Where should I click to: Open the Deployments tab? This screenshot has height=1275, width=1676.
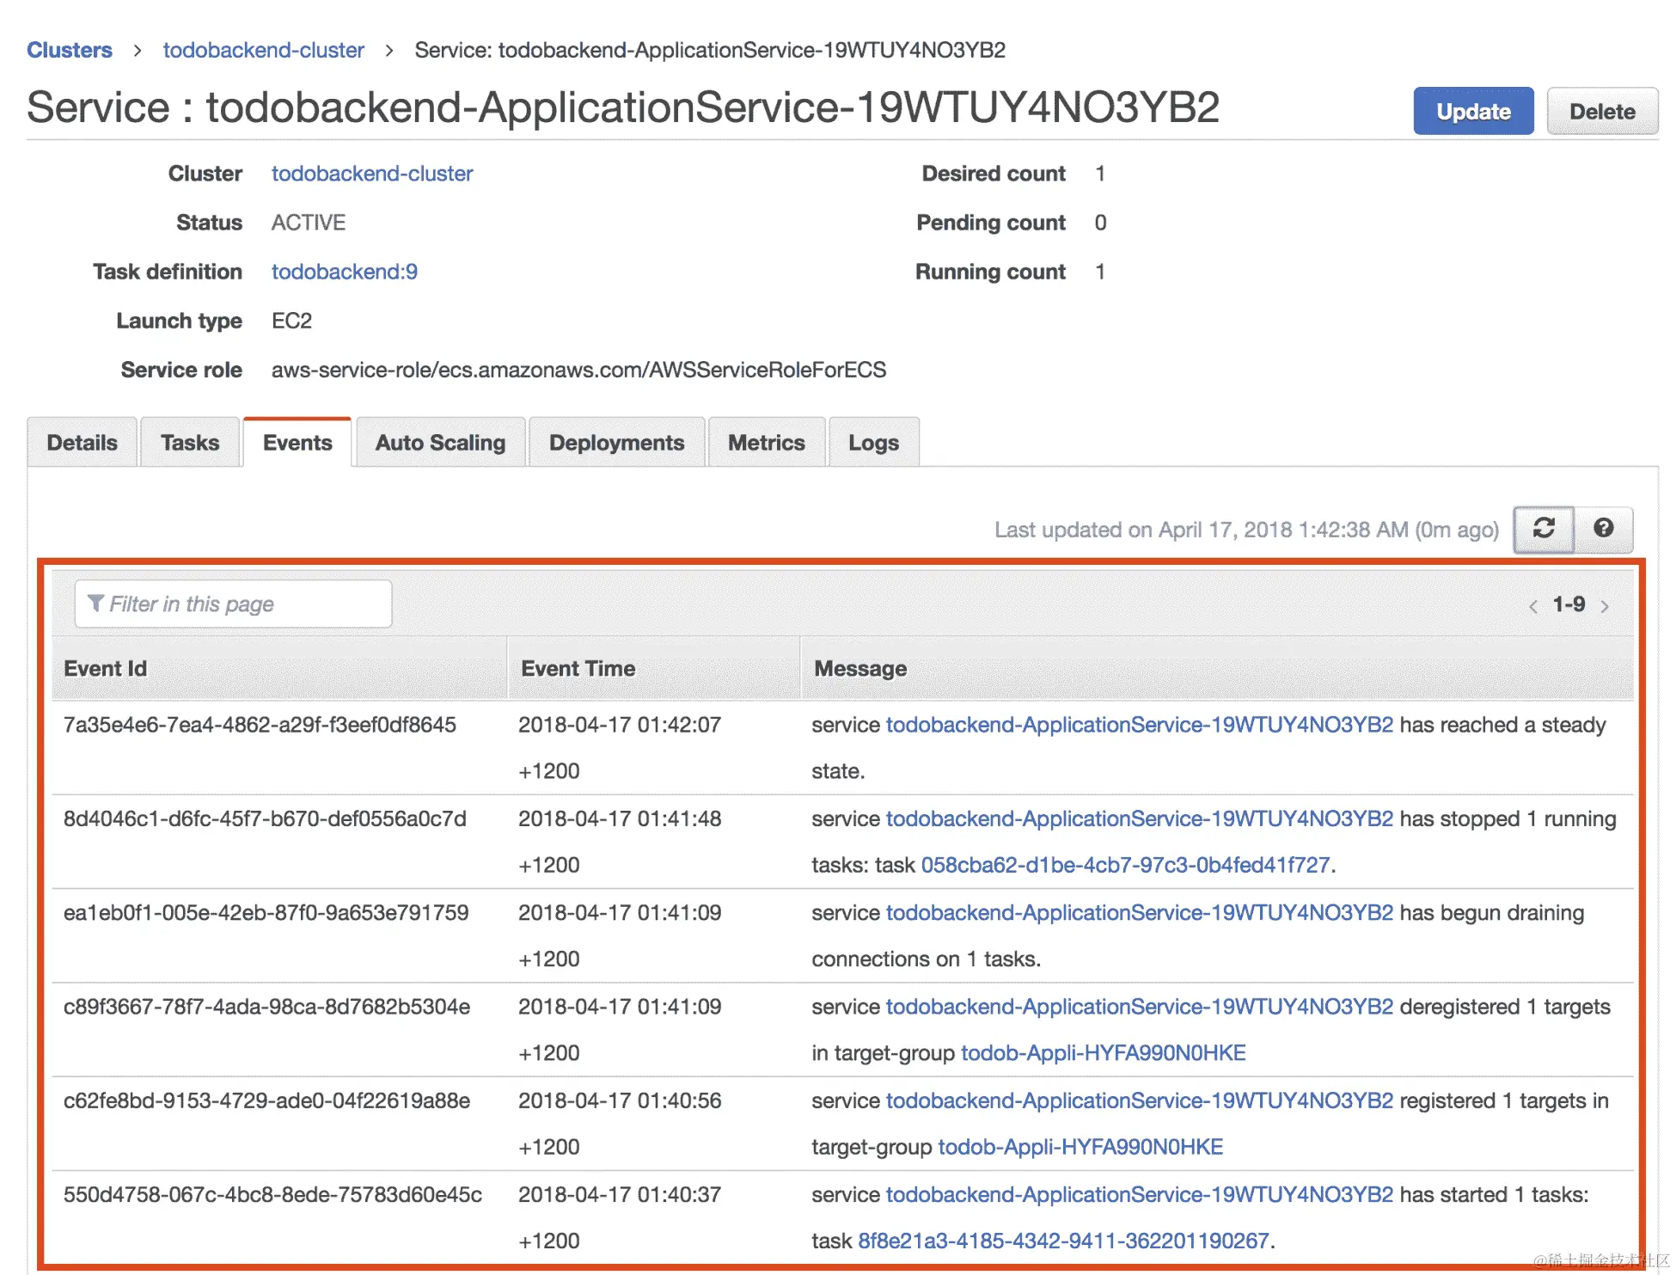click(616, 443)
